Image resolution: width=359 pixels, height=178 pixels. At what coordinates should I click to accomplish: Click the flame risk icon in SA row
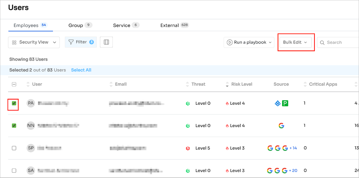pos(227,171)
